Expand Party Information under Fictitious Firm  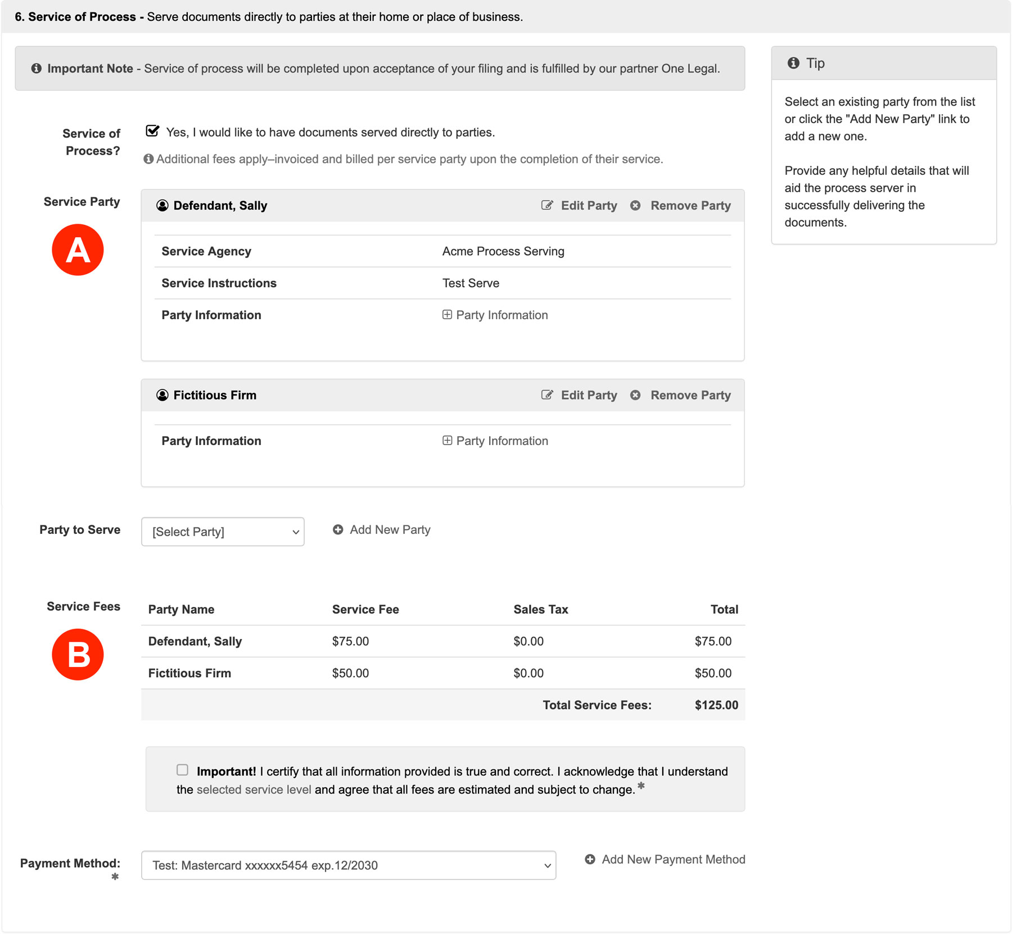click(495, 441)
